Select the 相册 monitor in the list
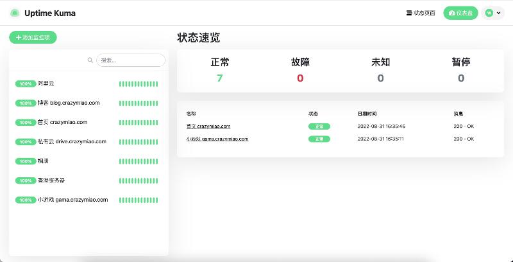This screenshot has width=513, height=262. (43, 161)
